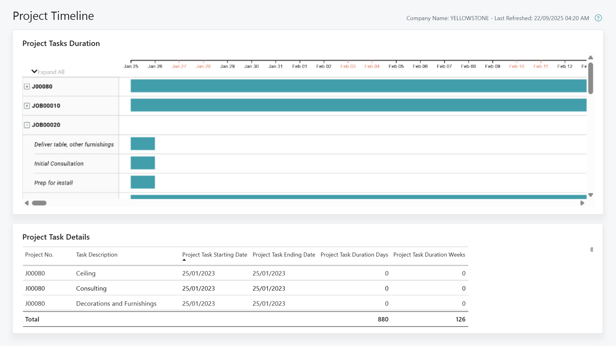Open help via the question mark icon
The height and width of the screenshot is (346, 616).
pyautogui.click(x=598, y=18)
